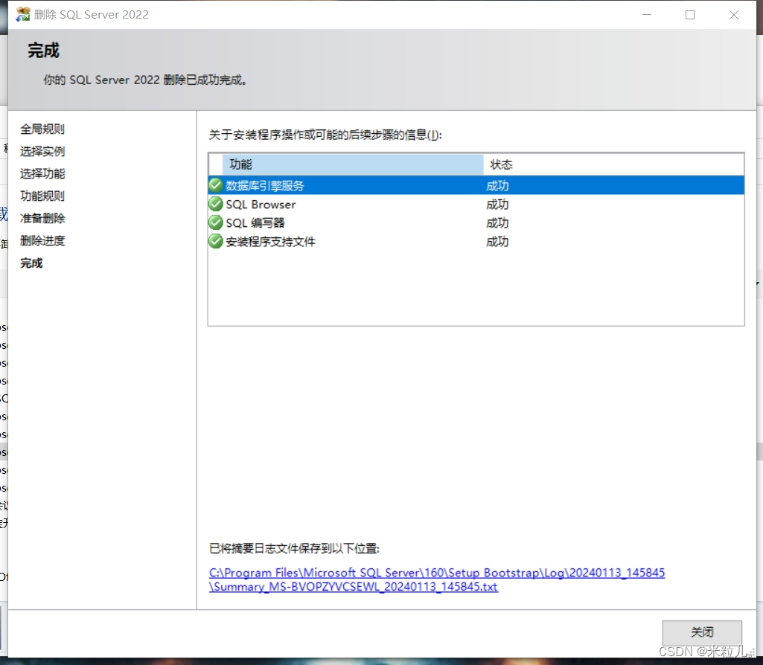Maximize the 删除 SQL Server 2022 window
Viewport: 763px width, 665px height.
click(x=690, y=15)
